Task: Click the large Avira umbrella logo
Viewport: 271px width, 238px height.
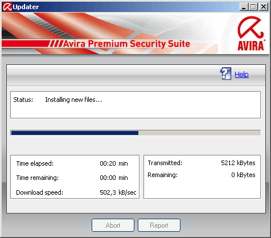Action: [251, 33]
